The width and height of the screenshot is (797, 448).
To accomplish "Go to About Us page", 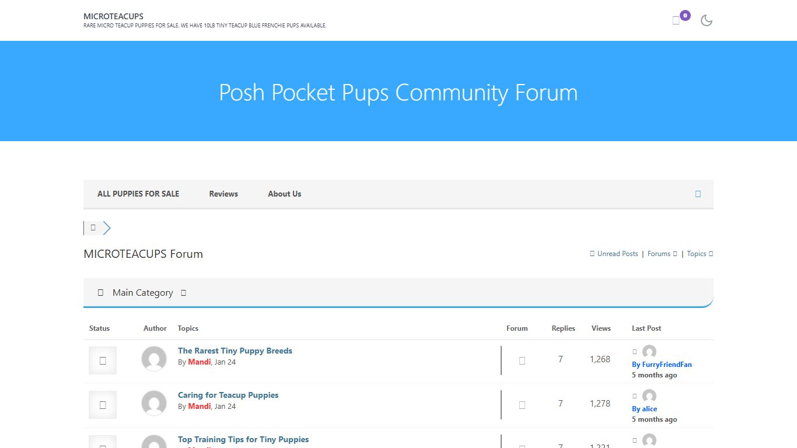I will click(284, 194).
